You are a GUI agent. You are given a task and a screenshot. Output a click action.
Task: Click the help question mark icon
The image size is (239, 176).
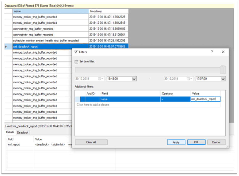(x=212, y=52)
